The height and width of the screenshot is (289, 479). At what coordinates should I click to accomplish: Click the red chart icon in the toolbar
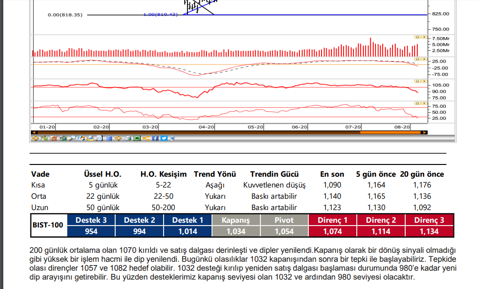[54, 138]
